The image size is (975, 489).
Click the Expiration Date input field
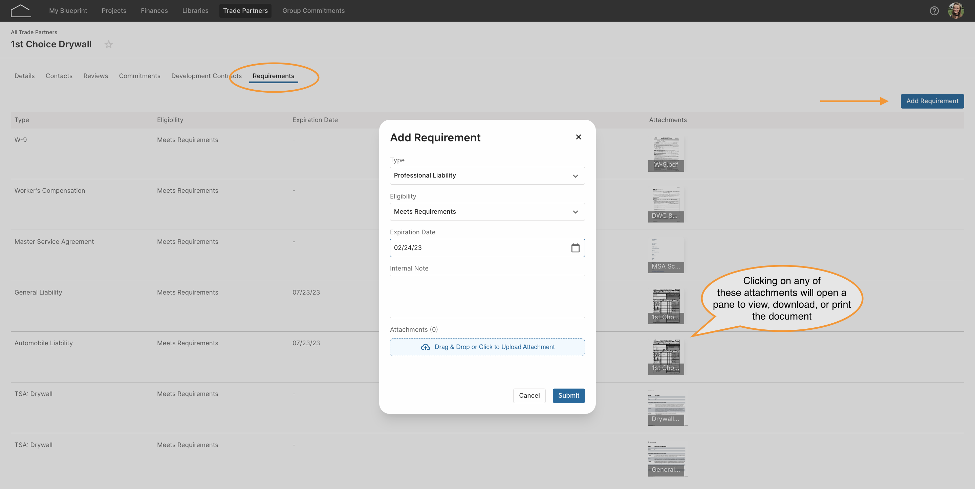487,248
